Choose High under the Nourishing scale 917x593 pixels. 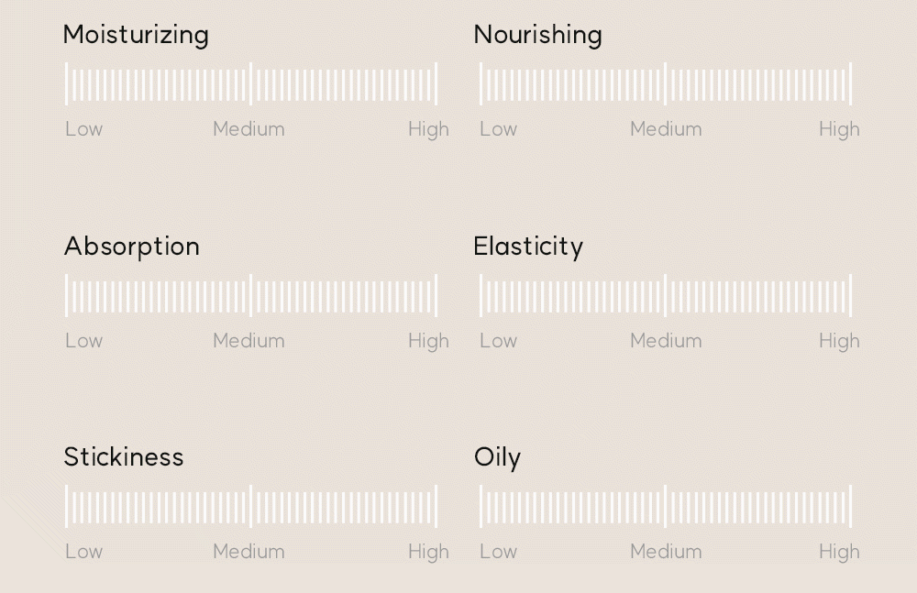click(839, 129)
